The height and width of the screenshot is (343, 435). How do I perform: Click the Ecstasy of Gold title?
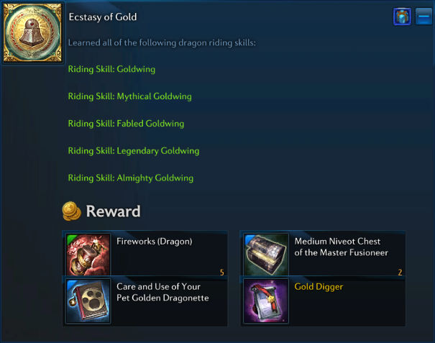(103, 17)
